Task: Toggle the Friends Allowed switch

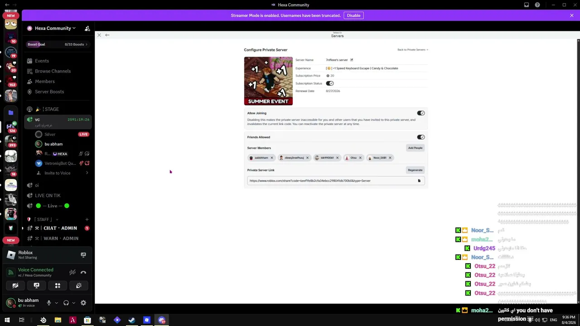Action: (x=421, y=137)
